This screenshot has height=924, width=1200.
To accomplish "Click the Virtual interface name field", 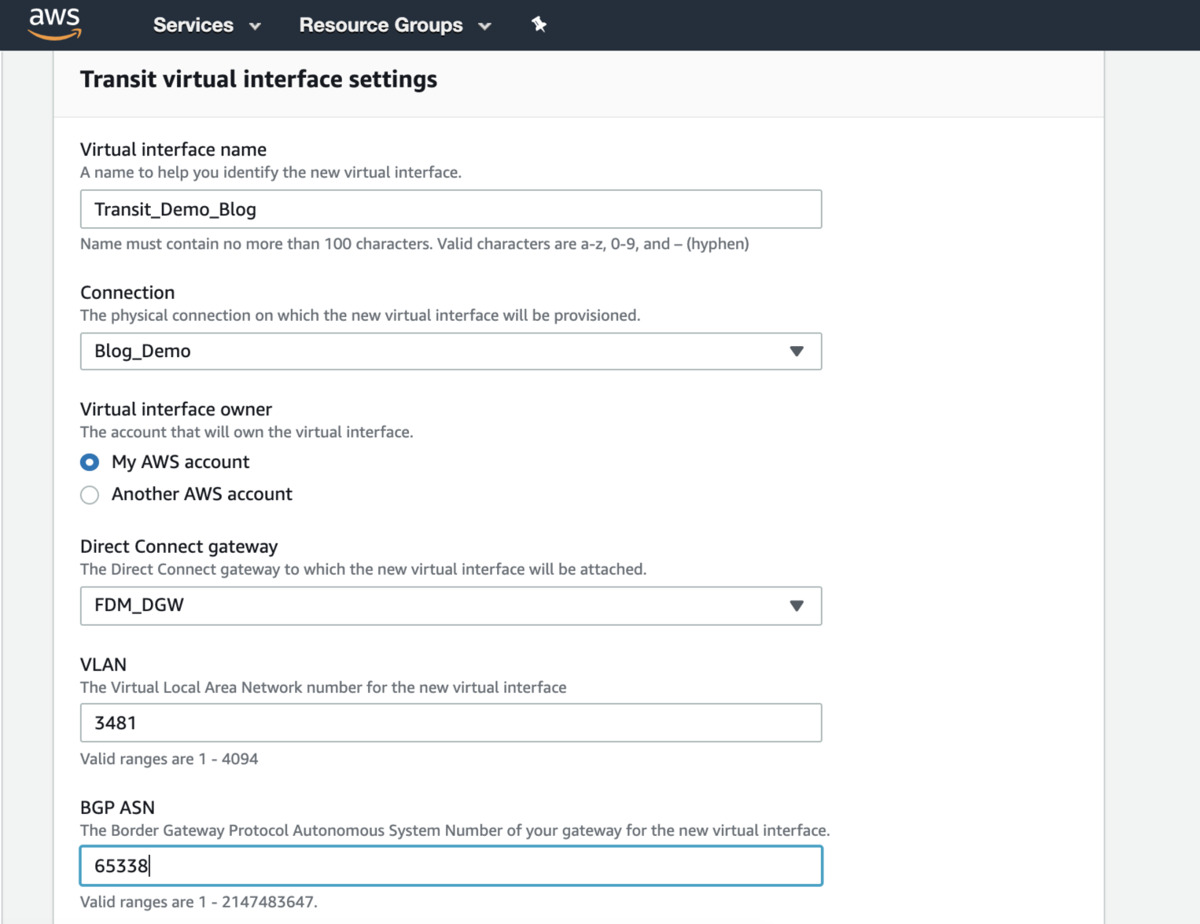I will [x=451, y=209].
